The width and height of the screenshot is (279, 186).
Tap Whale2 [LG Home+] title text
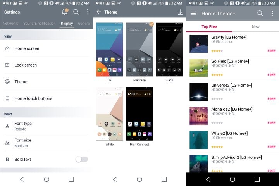[x=229, y=133]
